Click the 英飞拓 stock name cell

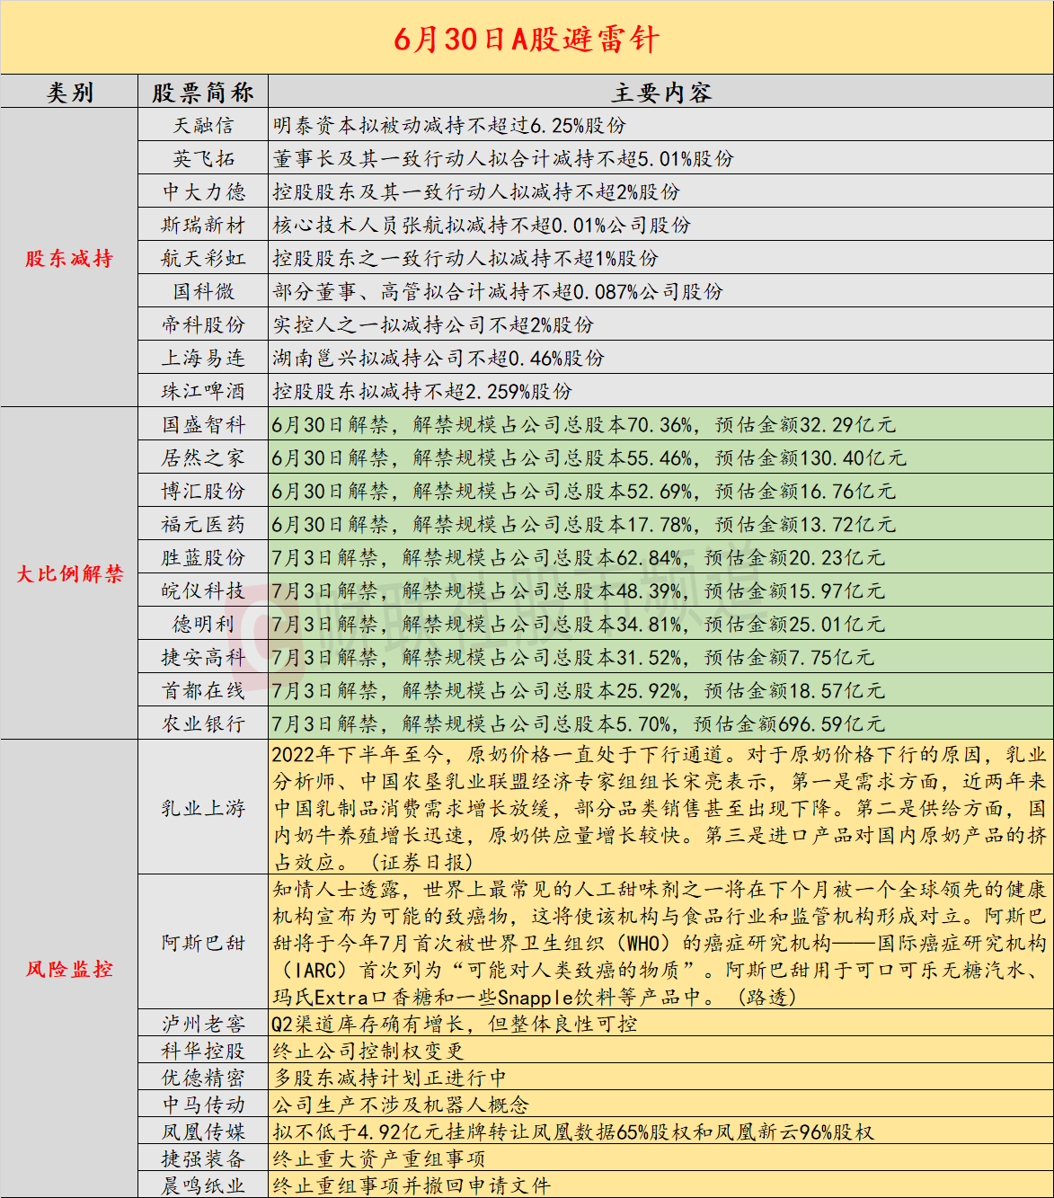click(203, 159)
